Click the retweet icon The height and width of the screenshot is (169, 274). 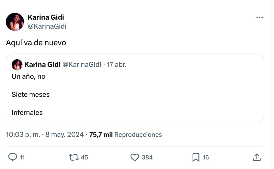pos(74,157)
